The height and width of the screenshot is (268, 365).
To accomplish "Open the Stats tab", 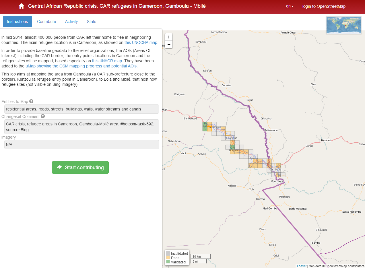I will (92, 22).
